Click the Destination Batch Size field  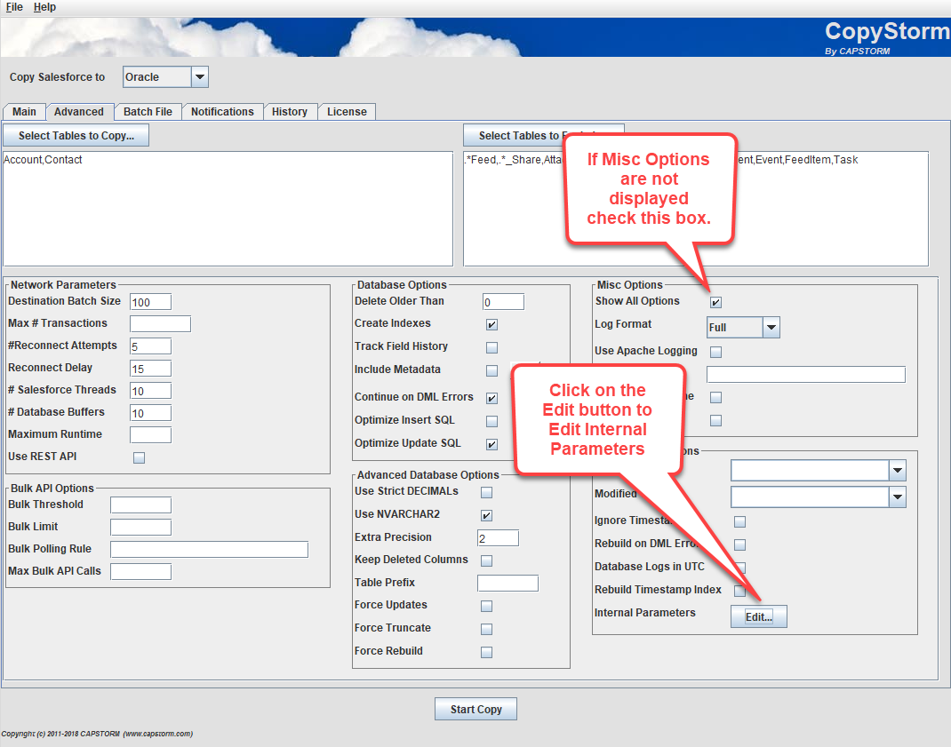point(150,302)
